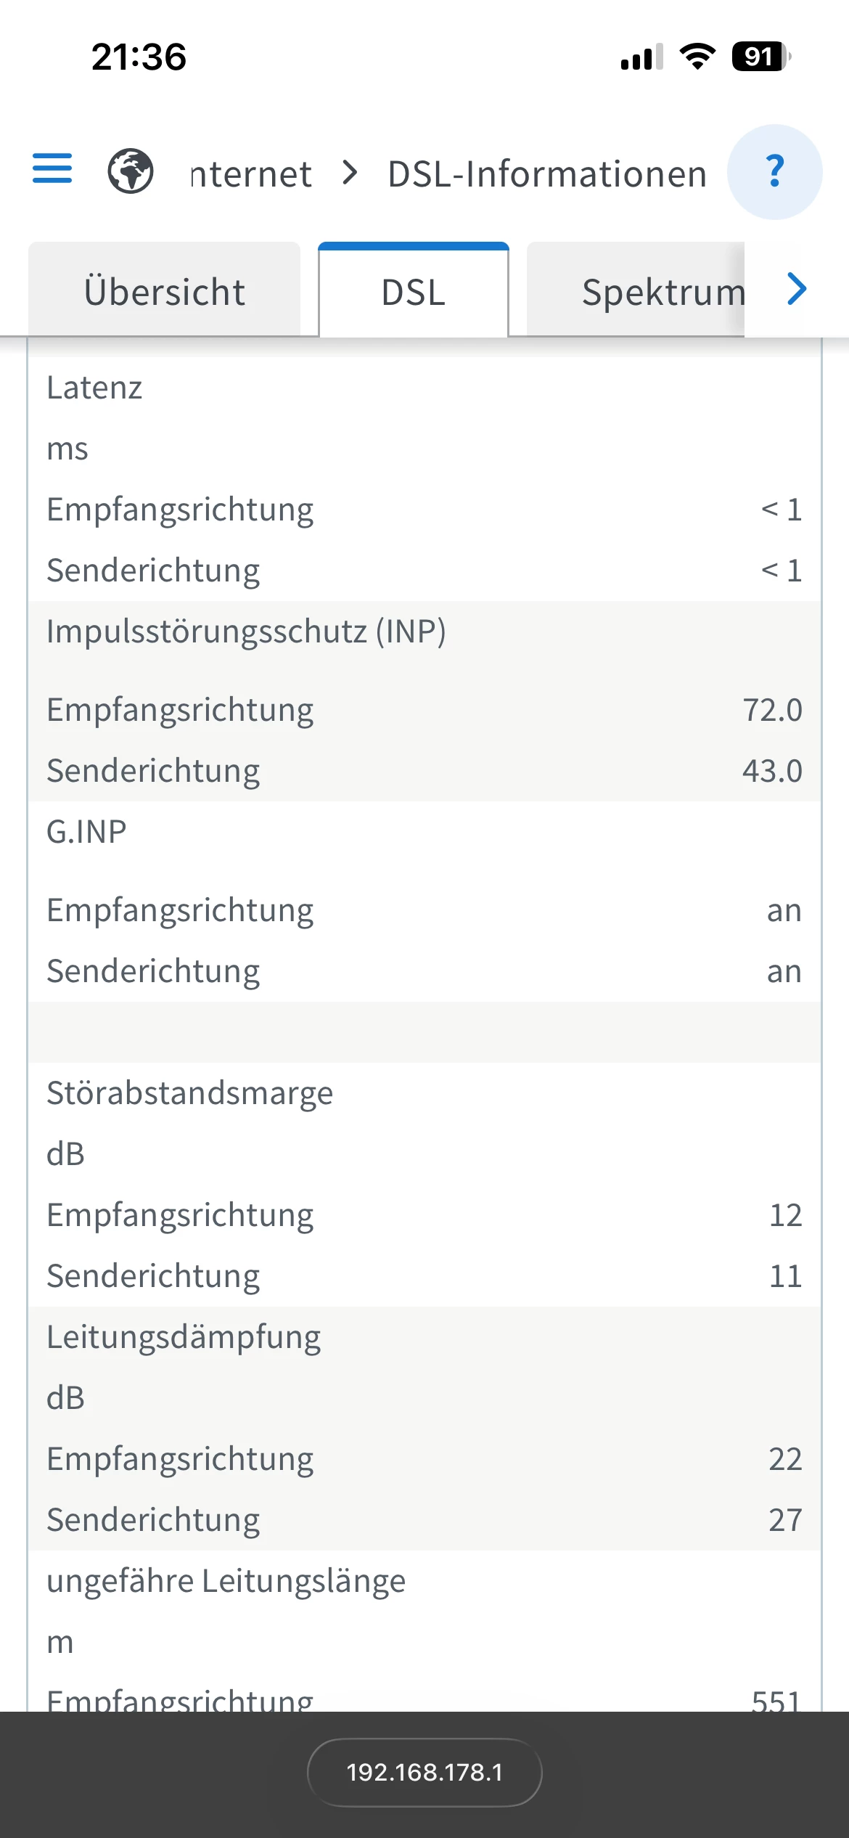Tap the battery level indicator

tap(760, 57)
